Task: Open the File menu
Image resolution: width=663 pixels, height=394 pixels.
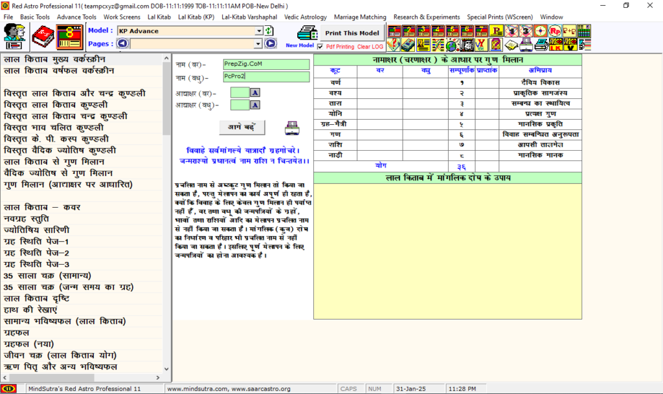Action: (8, 17)
